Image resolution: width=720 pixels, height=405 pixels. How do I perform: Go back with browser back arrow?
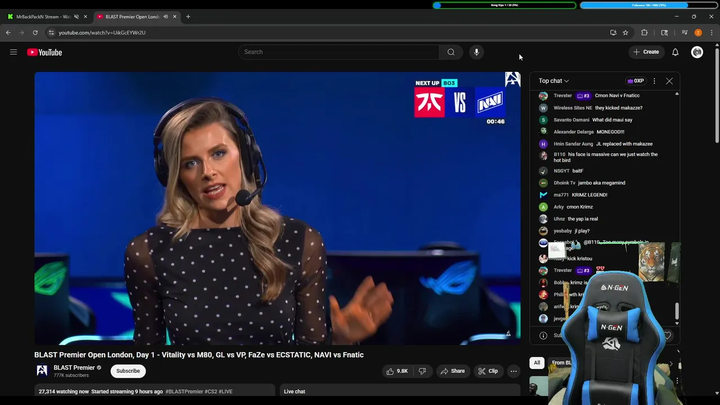tap(8, 33)
